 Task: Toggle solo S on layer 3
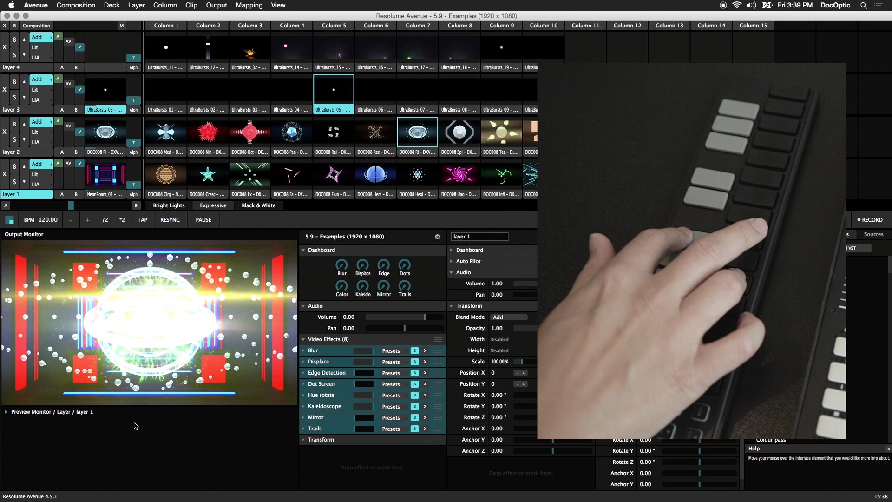(14, 97)
